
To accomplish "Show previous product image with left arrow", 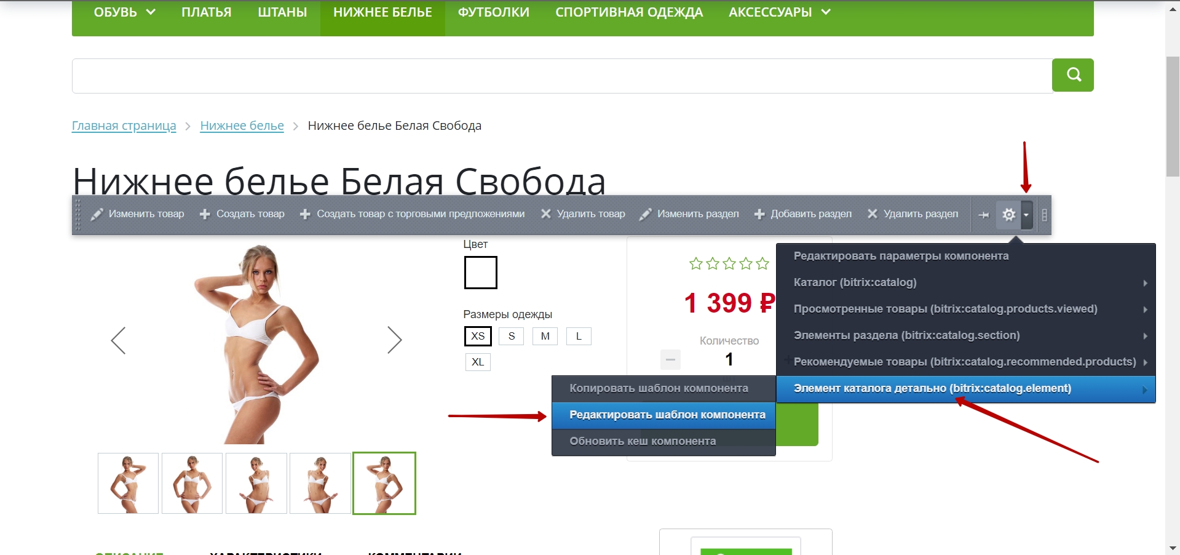I will click(x=118, y=340).
